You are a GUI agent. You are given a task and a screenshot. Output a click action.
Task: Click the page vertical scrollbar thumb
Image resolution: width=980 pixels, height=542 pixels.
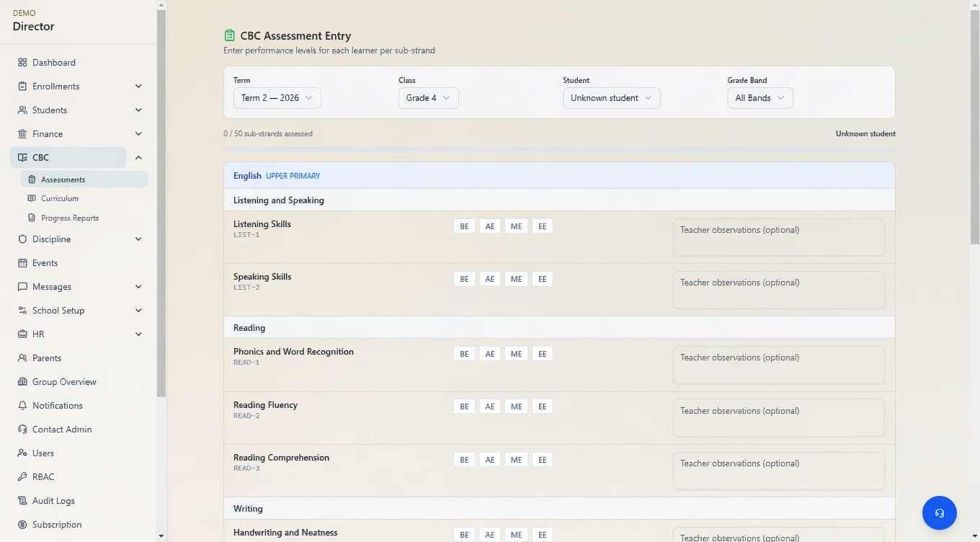(975, 128)
